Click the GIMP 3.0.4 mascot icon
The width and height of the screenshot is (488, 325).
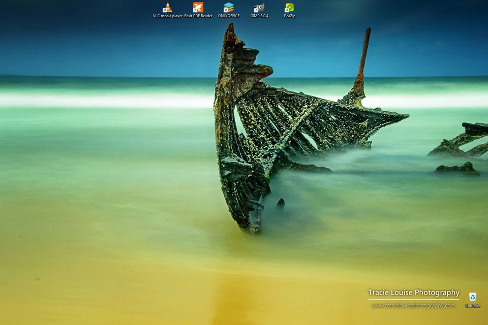[x=259, y=8]
